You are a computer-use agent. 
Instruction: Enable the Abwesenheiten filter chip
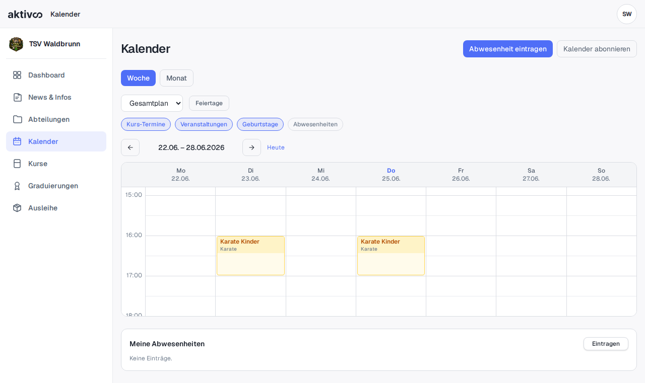pyautogui.click(x=315, y=124)
